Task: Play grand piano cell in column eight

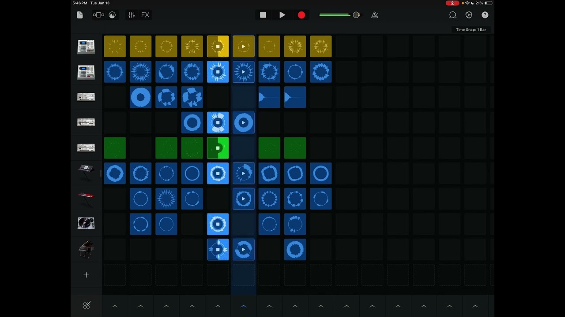Action: 295,250
